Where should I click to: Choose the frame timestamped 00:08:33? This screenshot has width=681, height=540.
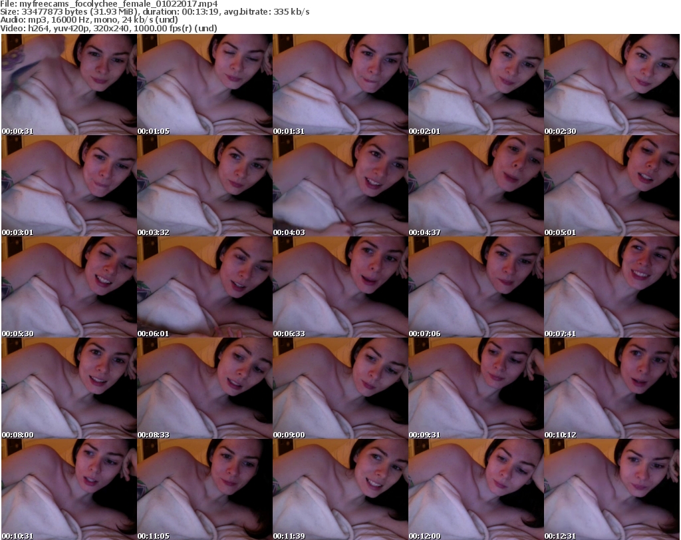(205, 388)
